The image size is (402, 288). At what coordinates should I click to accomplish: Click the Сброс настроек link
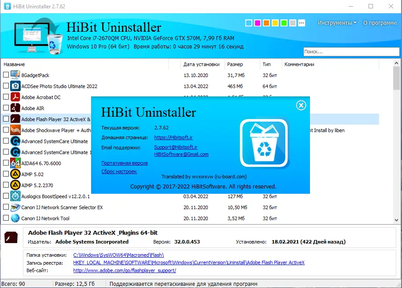(x=119, y=171)
